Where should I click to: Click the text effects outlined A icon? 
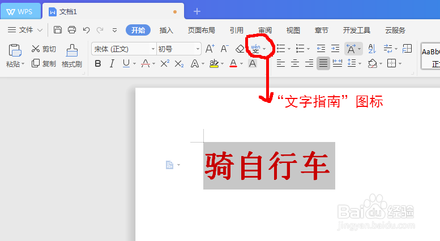tap(195, 63)
